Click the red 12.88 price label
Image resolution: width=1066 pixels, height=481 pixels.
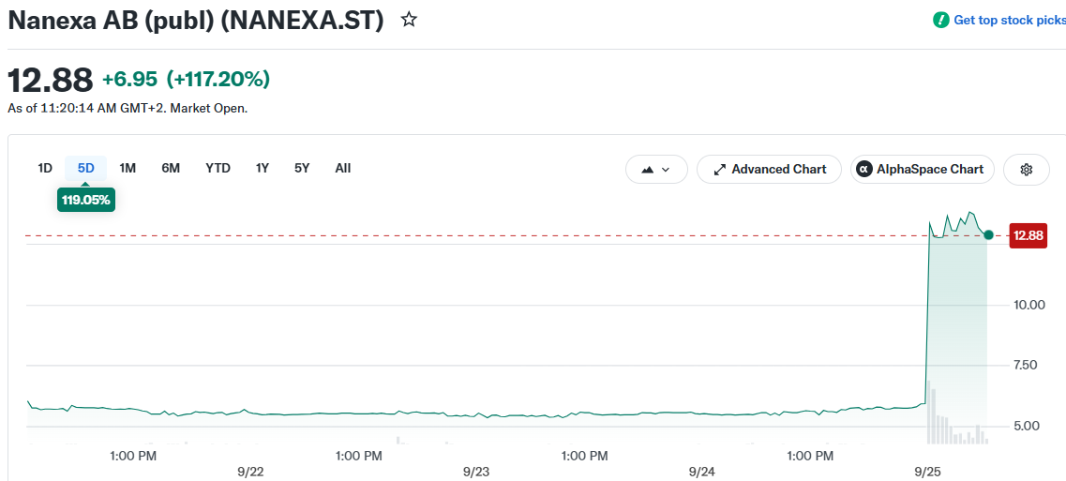coord(1028,235)
